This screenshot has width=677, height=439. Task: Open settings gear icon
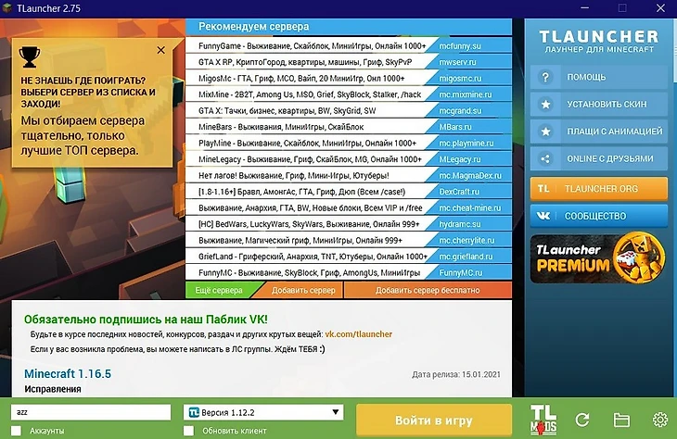[x=659, y=420]
